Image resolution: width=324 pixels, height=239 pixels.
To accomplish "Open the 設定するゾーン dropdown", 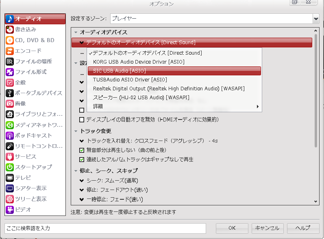I will pos(316,19).
